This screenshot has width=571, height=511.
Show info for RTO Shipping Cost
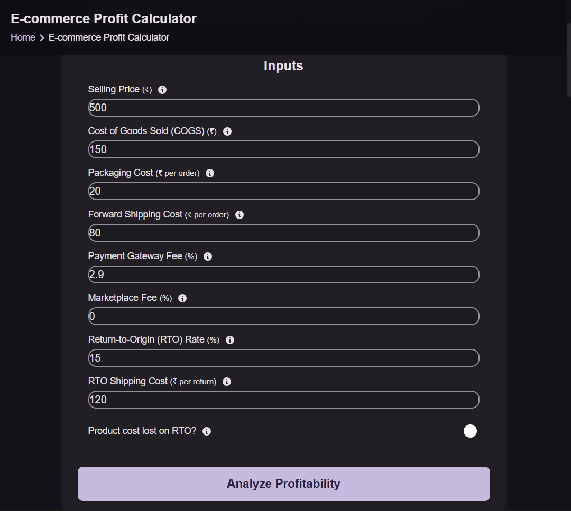pos(226,382)
